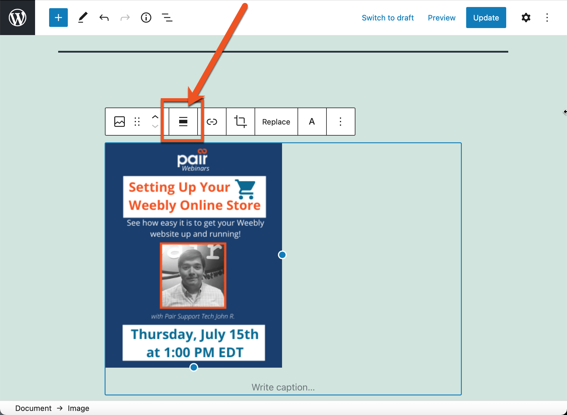Click the Image block type icon
Screen dimensions: 567x415
(x=120, y=122)
